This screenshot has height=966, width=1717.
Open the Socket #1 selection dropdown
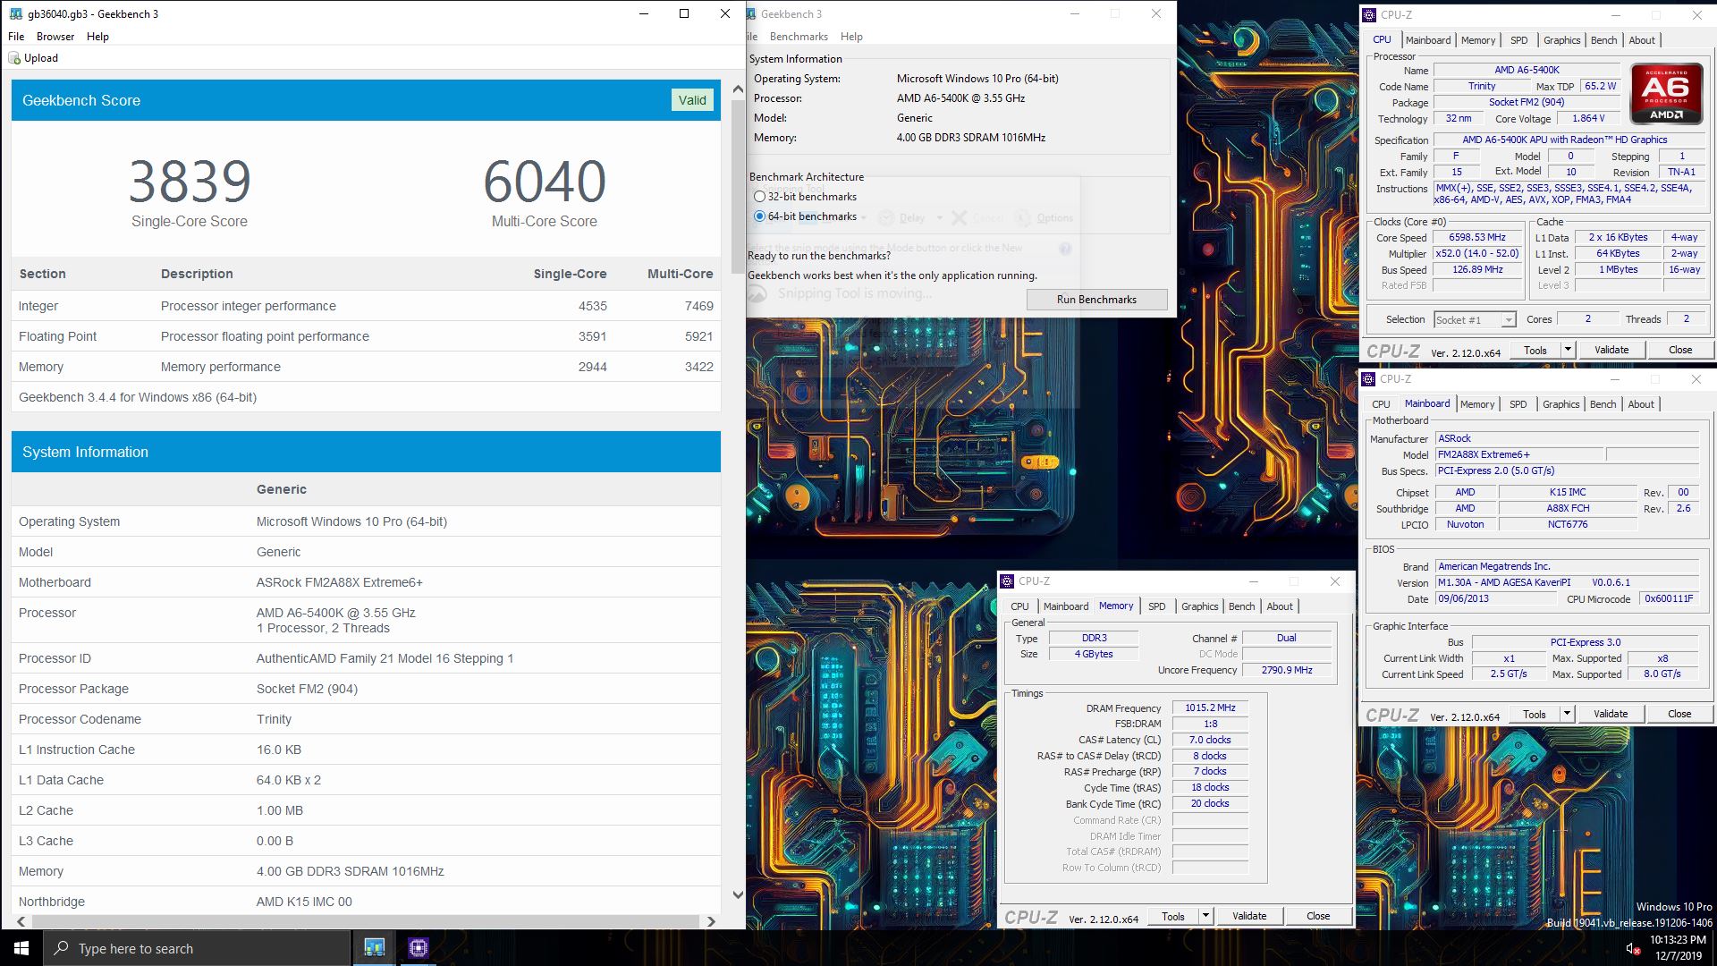pyautogui.click(x=1509, y=320)
